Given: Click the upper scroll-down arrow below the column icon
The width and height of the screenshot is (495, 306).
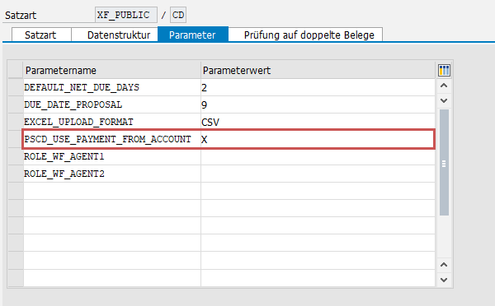Looking at the screenshot, I should point(444,100).
